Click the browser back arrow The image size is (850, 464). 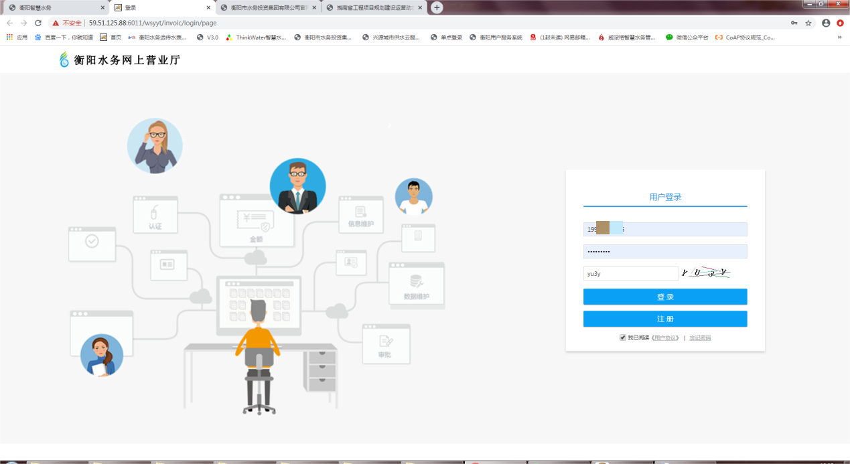[x=9, y=23]
